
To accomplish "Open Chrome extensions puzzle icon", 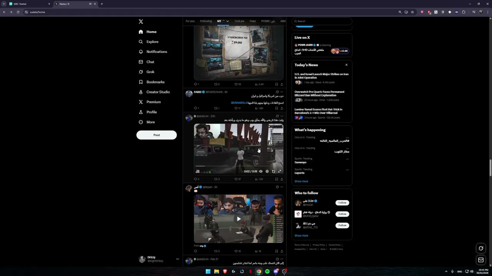I will pyautogui.click(x=464, y=12).
